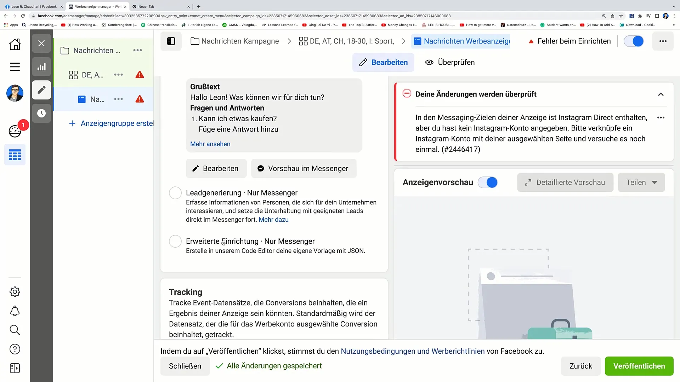
Task: Click the profile avatar in left rail
Action: [x=15, y=93]
